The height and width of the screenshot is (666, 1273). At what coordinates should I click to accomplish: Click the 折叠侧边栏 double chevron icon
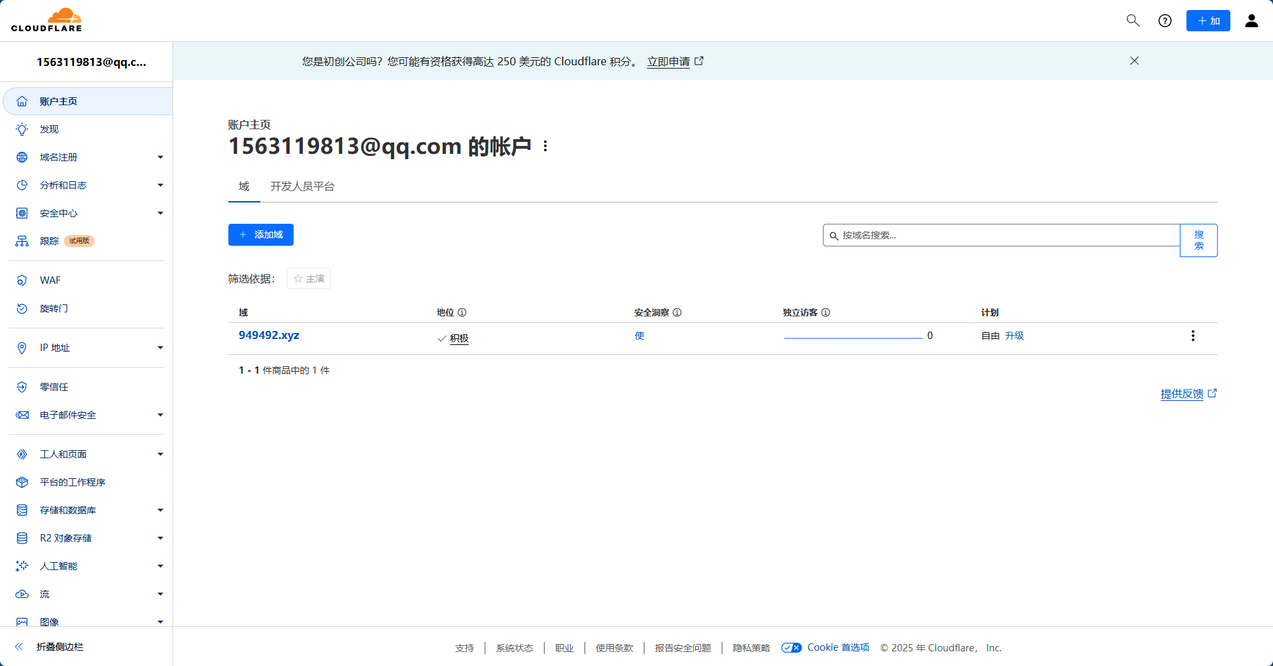click(19, 647)
